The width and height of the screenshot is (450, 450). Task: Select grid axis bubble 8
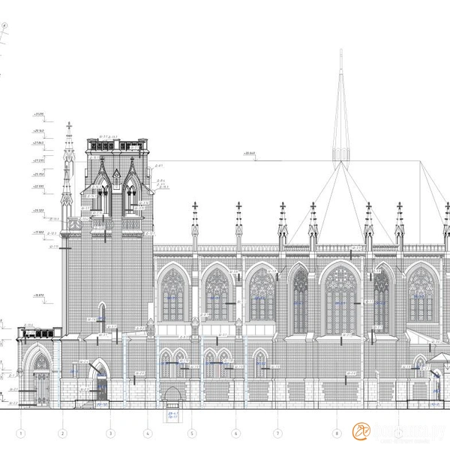337,433
